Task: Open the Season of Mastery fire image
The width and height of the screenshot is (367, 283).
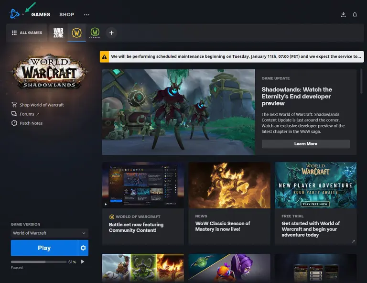Action: (229, 185)
